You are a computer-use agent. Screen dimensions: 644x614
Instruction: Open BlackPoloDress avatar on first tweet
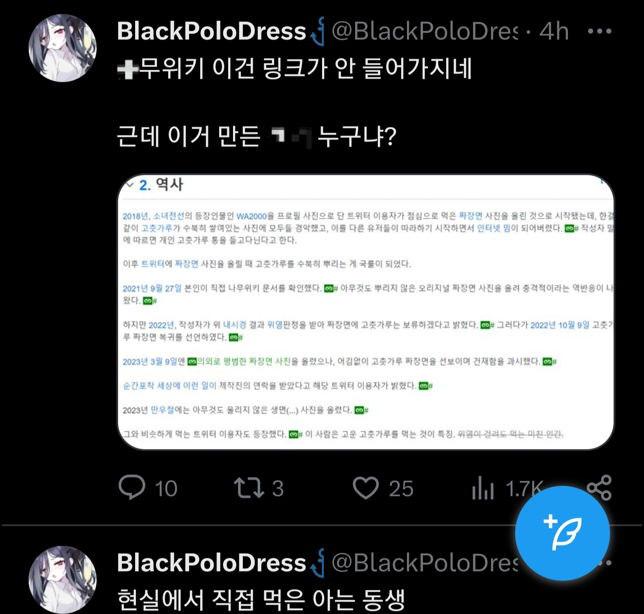pos(63,48)
